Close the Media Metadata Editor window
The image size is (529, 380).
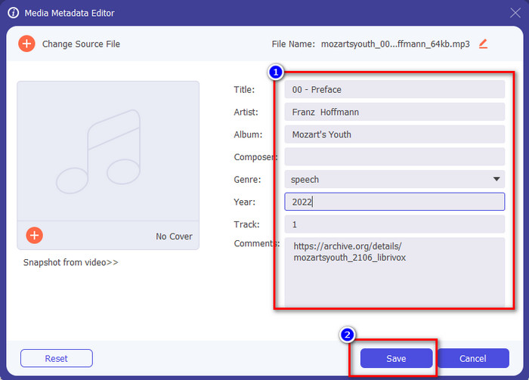coord(515,13)
